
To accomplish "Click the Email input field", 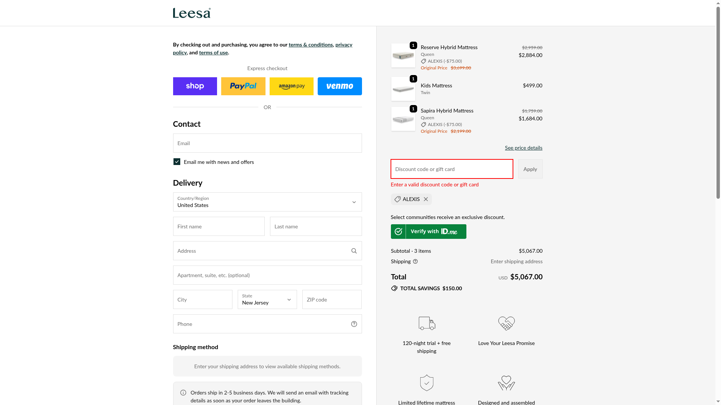I will click(267, 143).
